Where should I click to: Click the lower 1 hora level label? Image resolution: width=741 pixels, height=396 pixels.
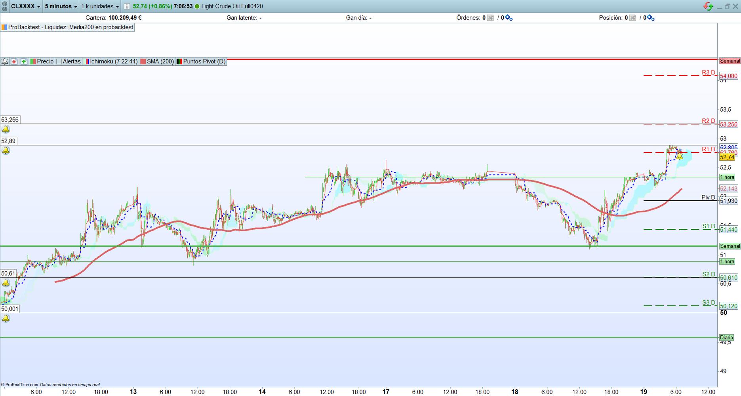(x=727, y=262)
